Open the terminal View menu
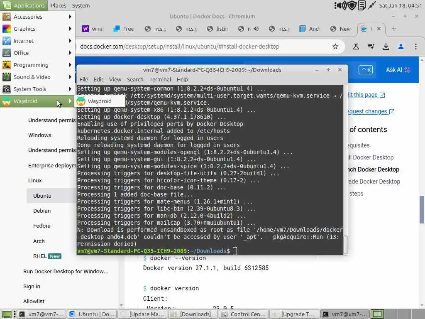This screenshot has height=319, width=425. (x=115, y=79)
